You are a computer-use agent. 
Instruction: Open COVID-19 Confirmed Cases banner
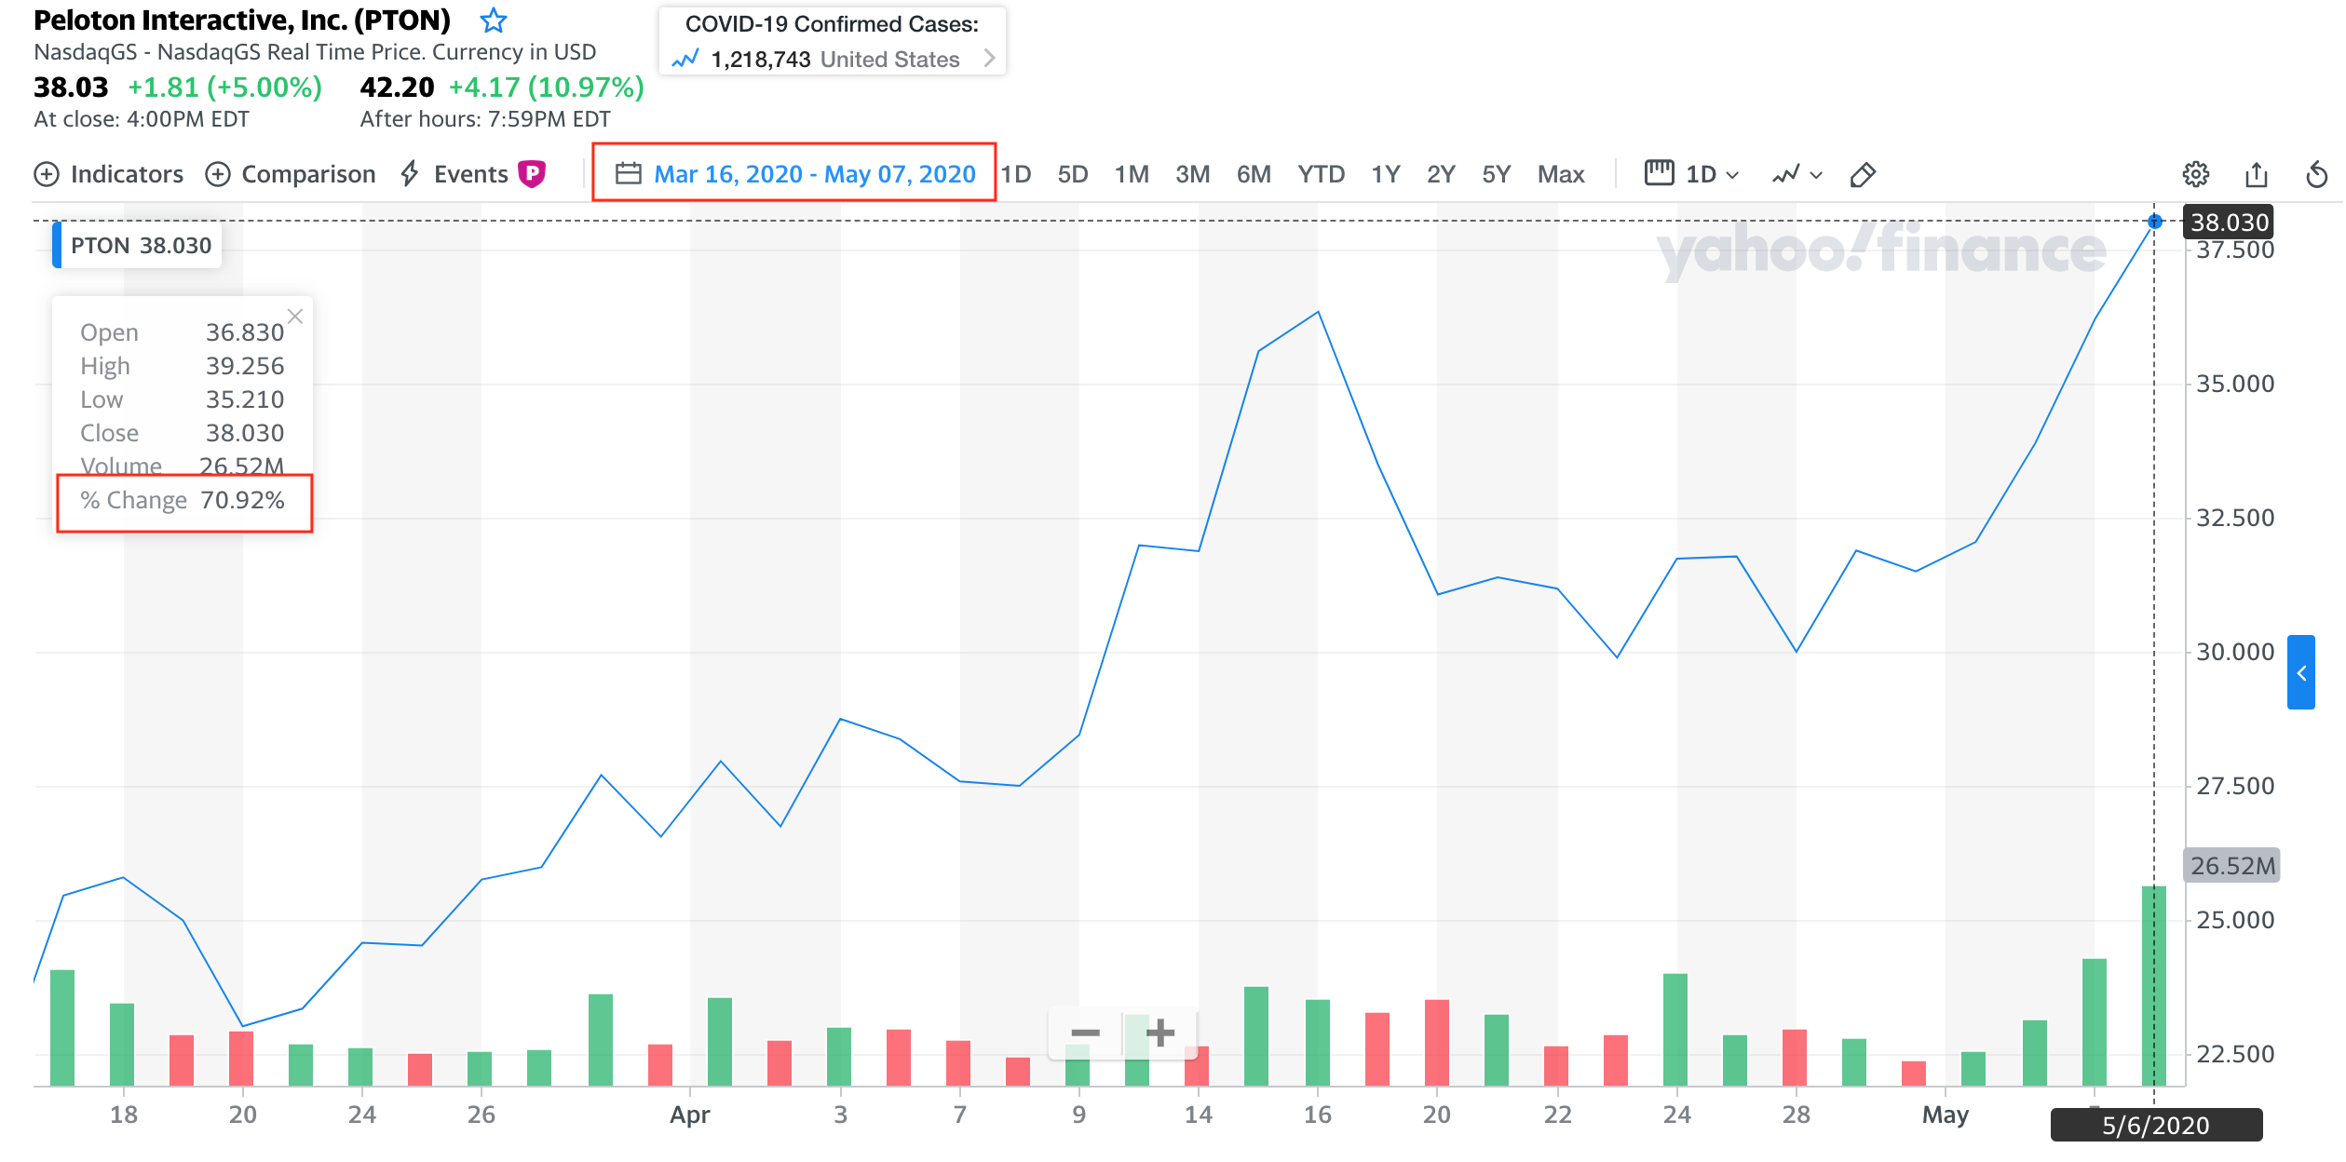pyautogui.click(x=832, y=41)
